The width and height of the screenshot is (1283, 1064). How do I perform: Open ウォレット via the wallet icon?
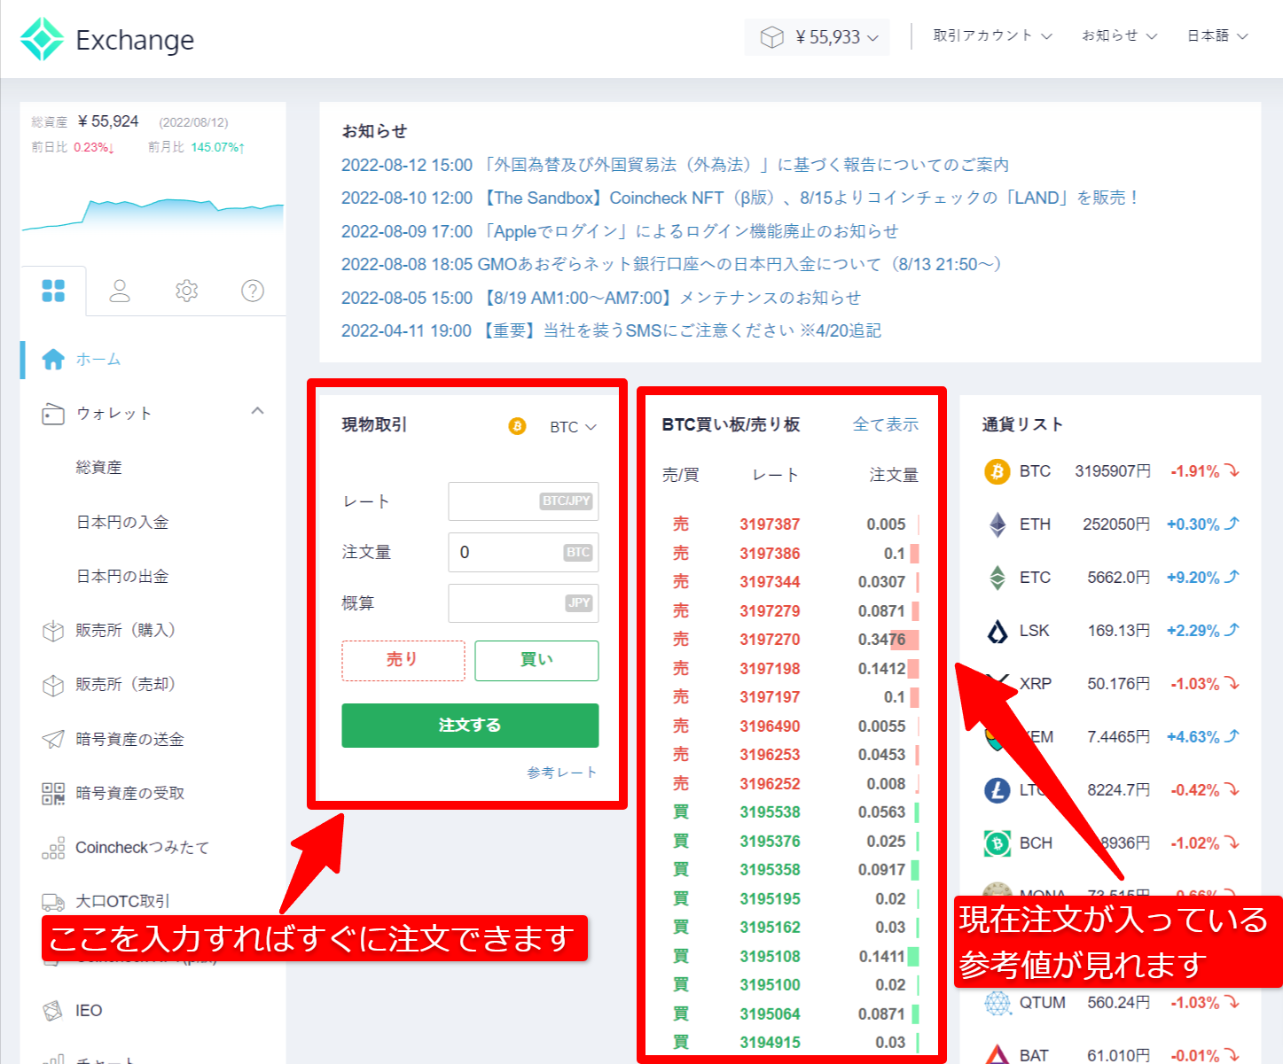tap(53, 413)
